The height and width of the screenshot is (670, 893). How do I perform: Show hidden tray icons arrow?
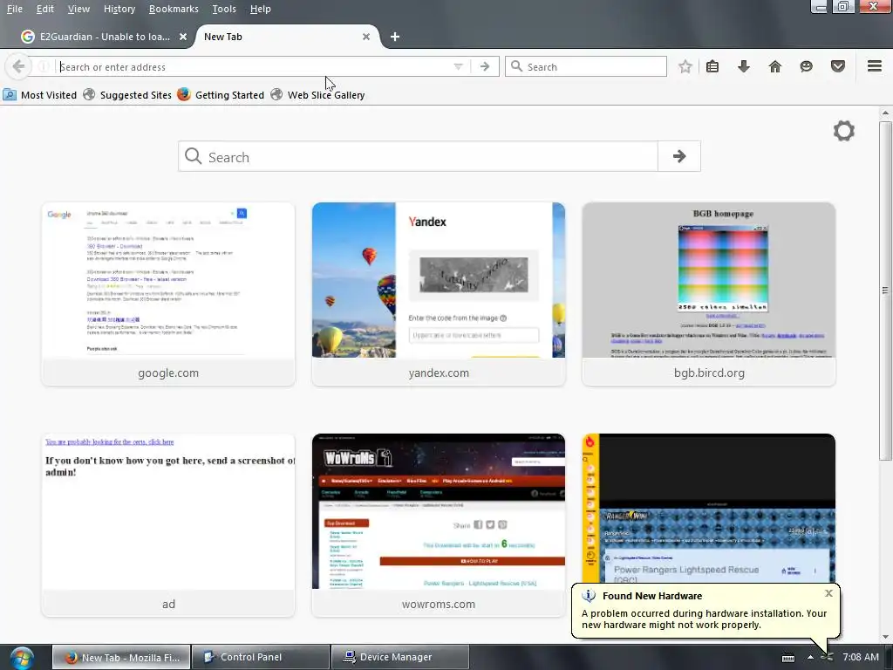[x=810, y=658]
